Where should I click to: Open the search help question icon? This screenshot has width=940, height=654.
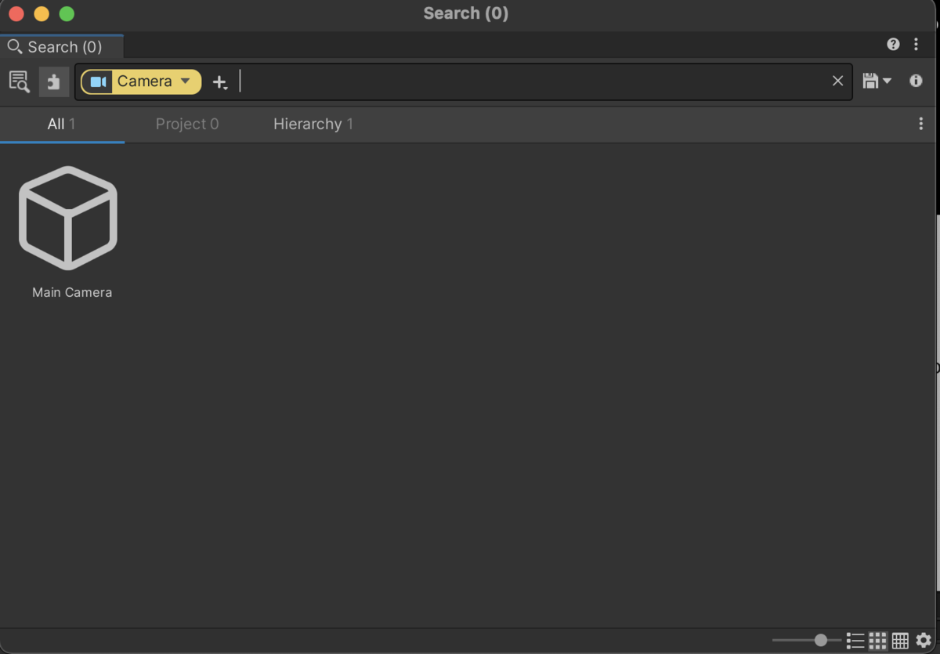pos(893,45)
